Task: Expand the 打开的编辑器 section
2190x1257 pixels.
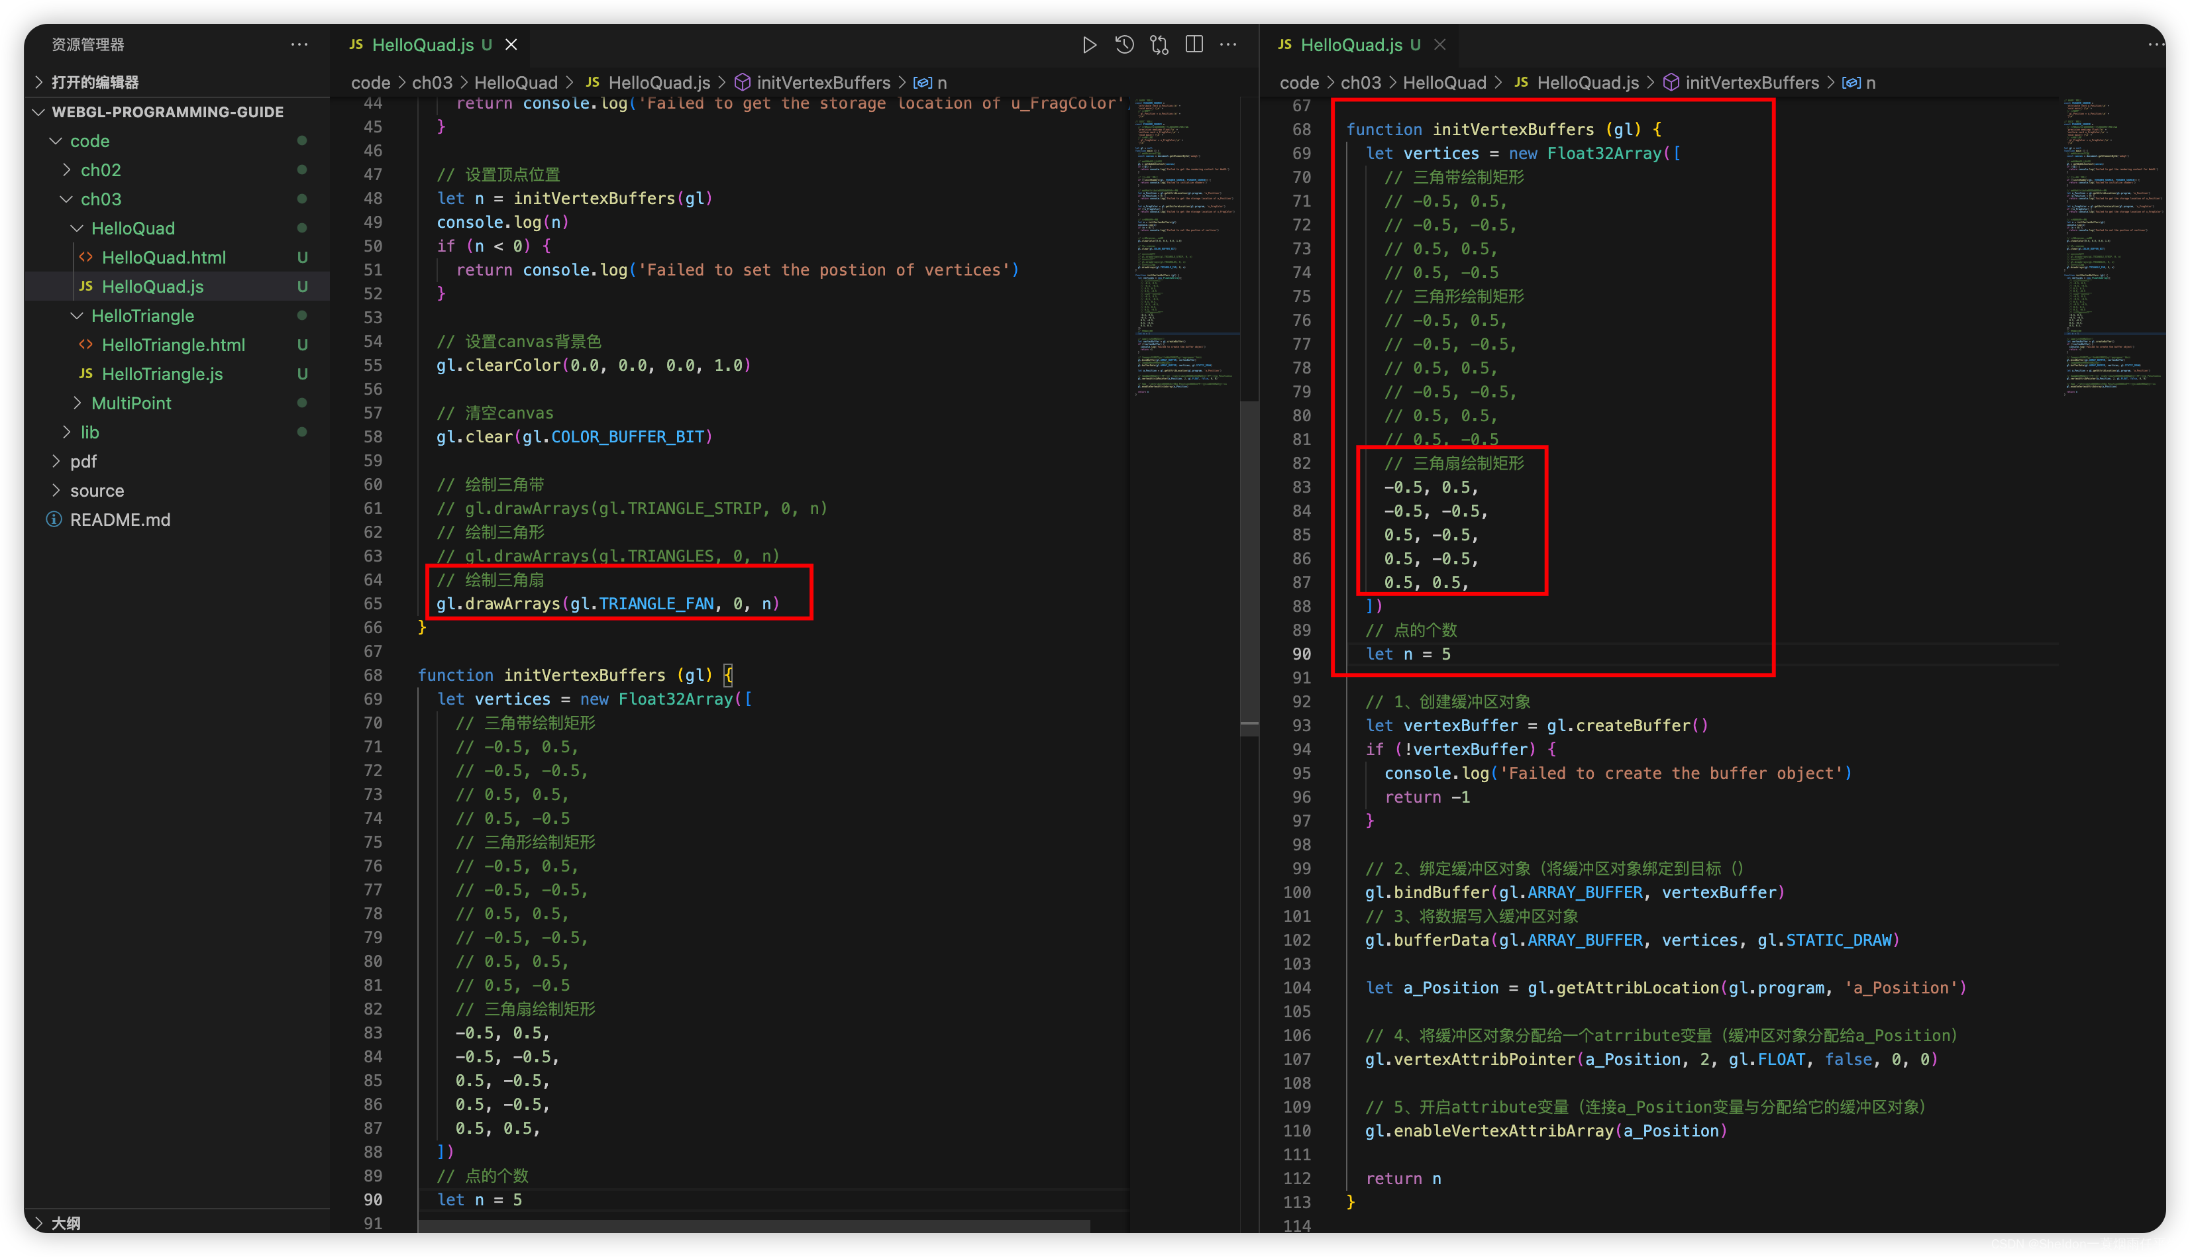Action: coord(95,82)
